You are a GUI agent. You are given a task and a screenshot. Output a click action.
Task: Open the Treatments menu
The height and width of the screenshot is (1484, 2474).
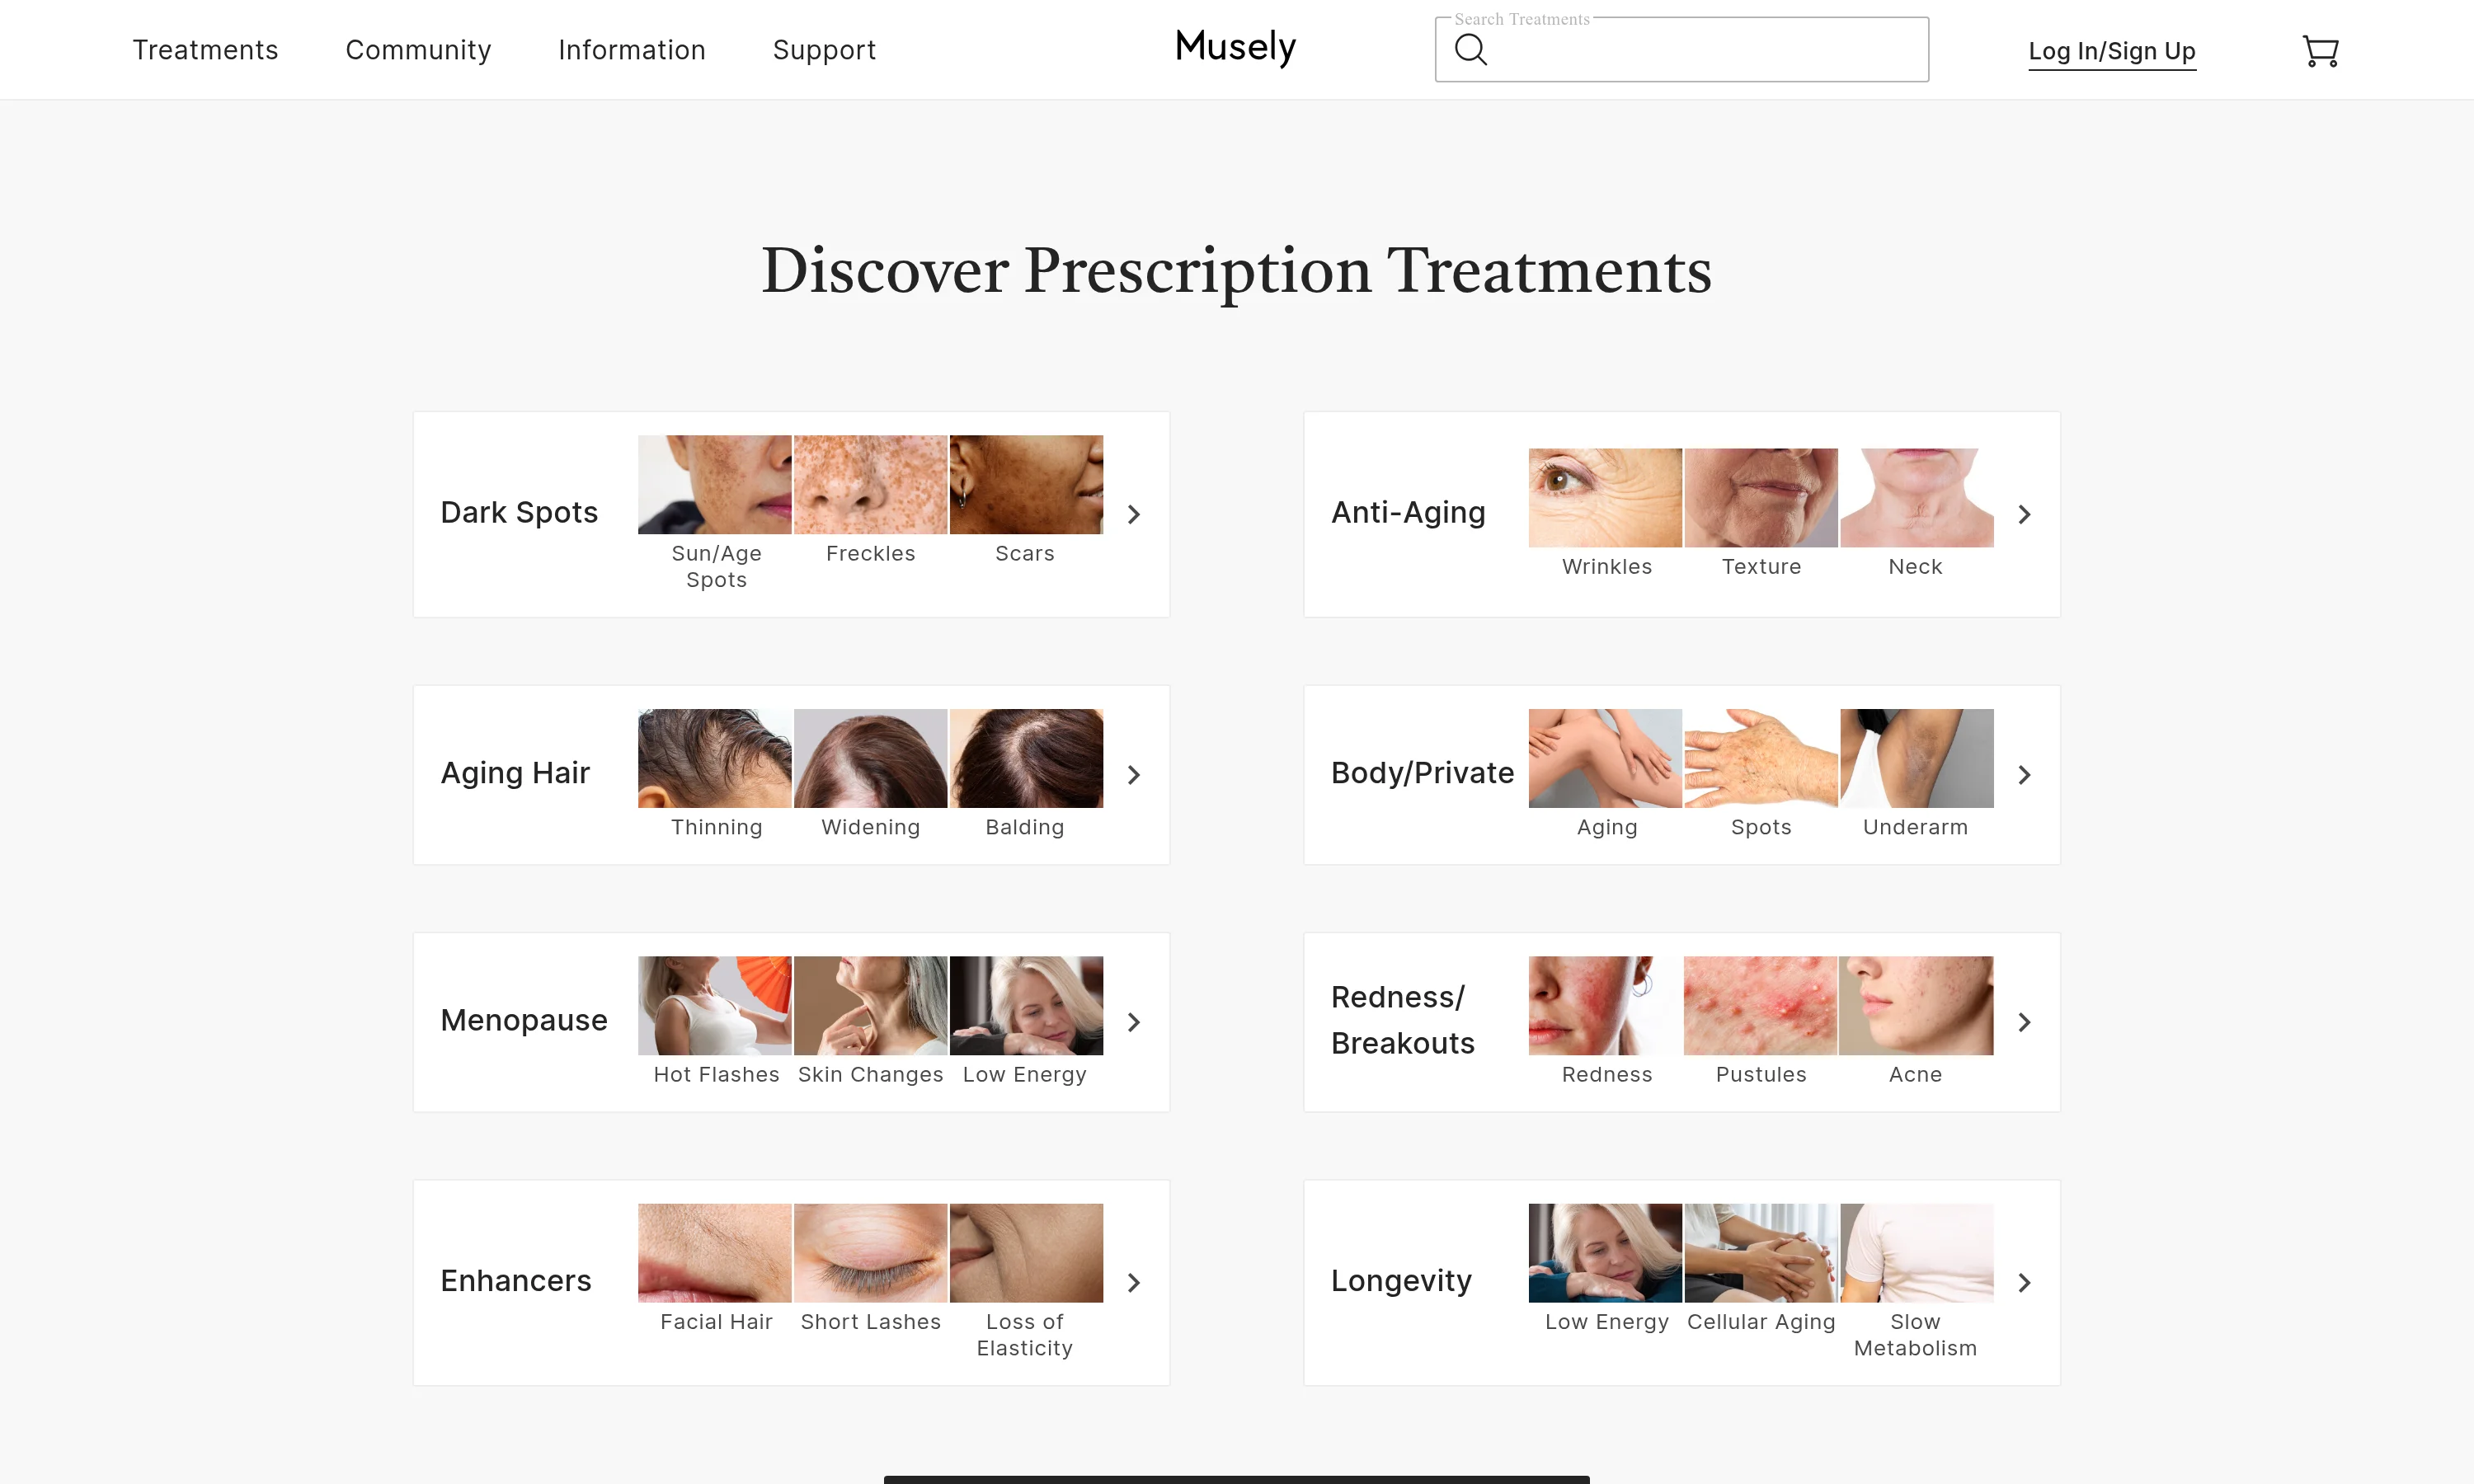tap(205, 50)
